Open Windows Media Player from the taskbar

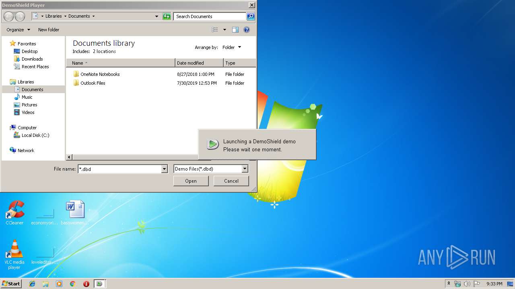coord(59,284)
